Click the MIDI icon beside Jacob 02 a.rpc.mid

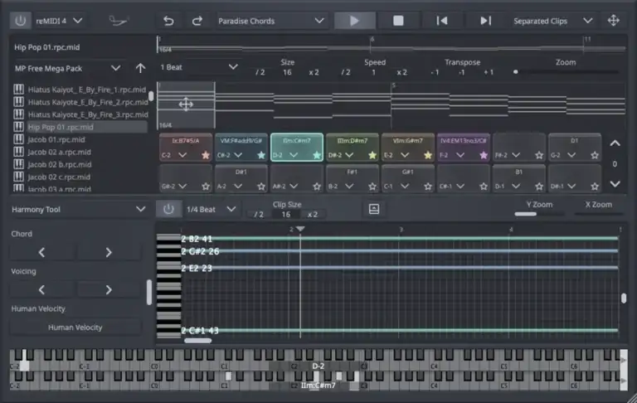coord(18,152)
